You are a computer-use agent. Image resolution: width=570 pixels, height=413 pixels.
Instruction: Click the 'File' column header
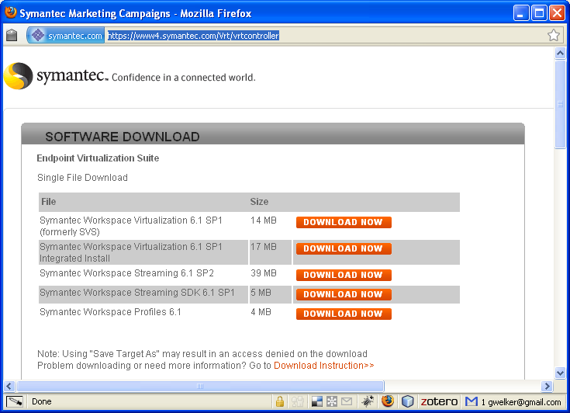49,202
